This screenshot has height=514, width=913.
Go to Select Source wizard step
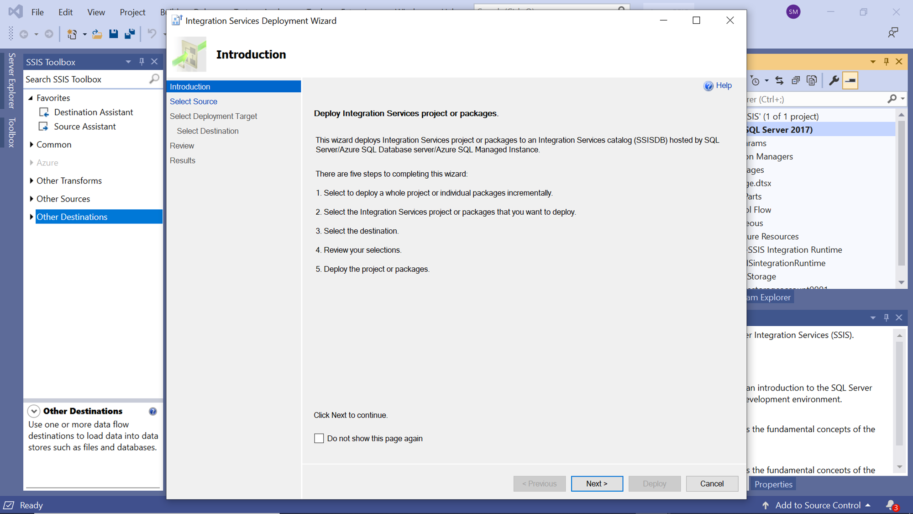(193, 101)
